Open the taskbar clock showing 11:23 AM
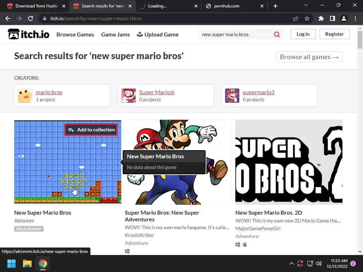Screen dimensions: 363x272 tap(337, 263)
